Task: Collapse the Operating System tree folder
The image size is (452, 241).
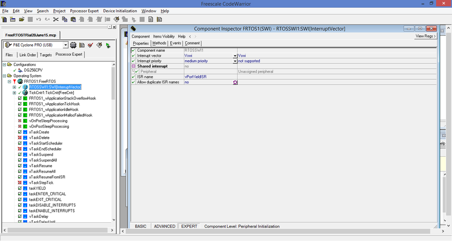Action: (x=5, y=76)
